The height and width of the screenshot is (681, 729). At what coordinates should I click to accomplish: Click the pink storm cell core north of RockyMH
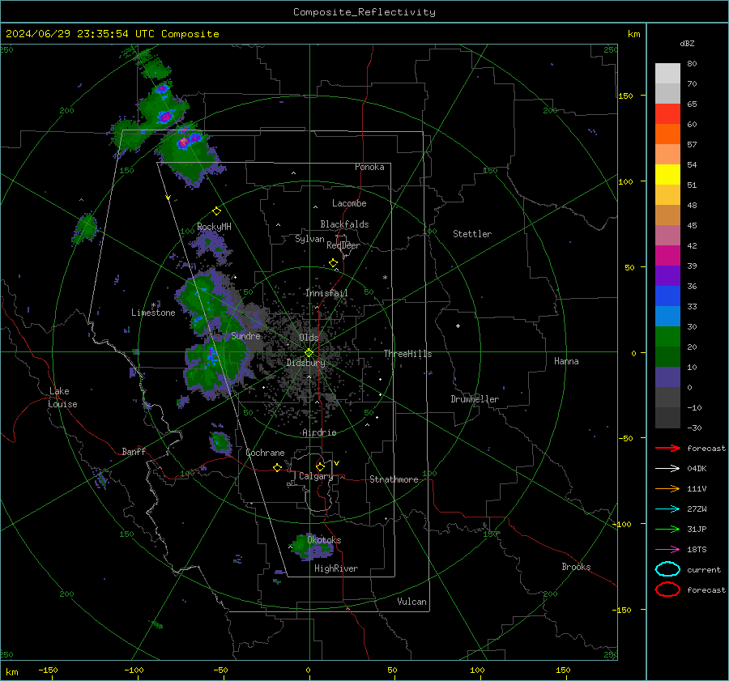(x=183, y=143)
